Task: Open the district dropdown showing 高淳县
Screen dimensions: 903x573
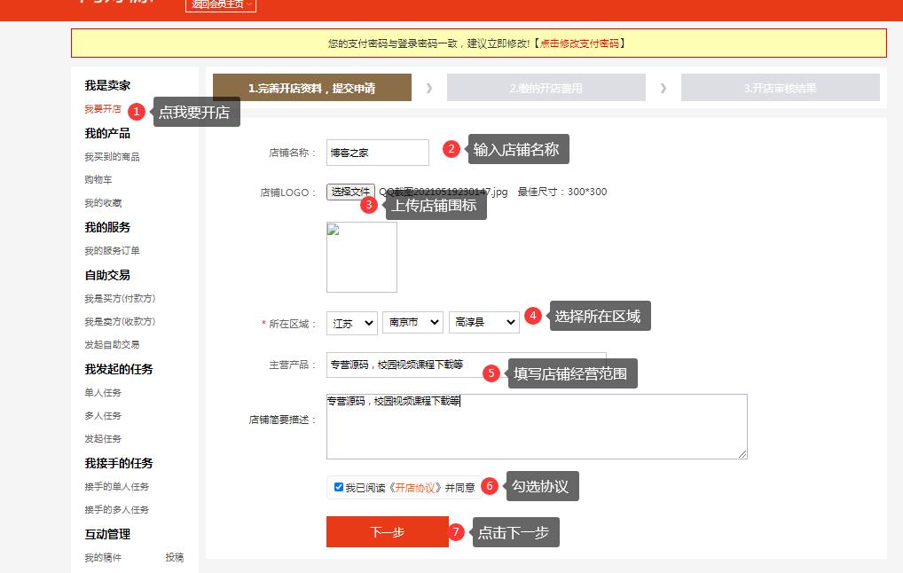Action: [483, 323]
